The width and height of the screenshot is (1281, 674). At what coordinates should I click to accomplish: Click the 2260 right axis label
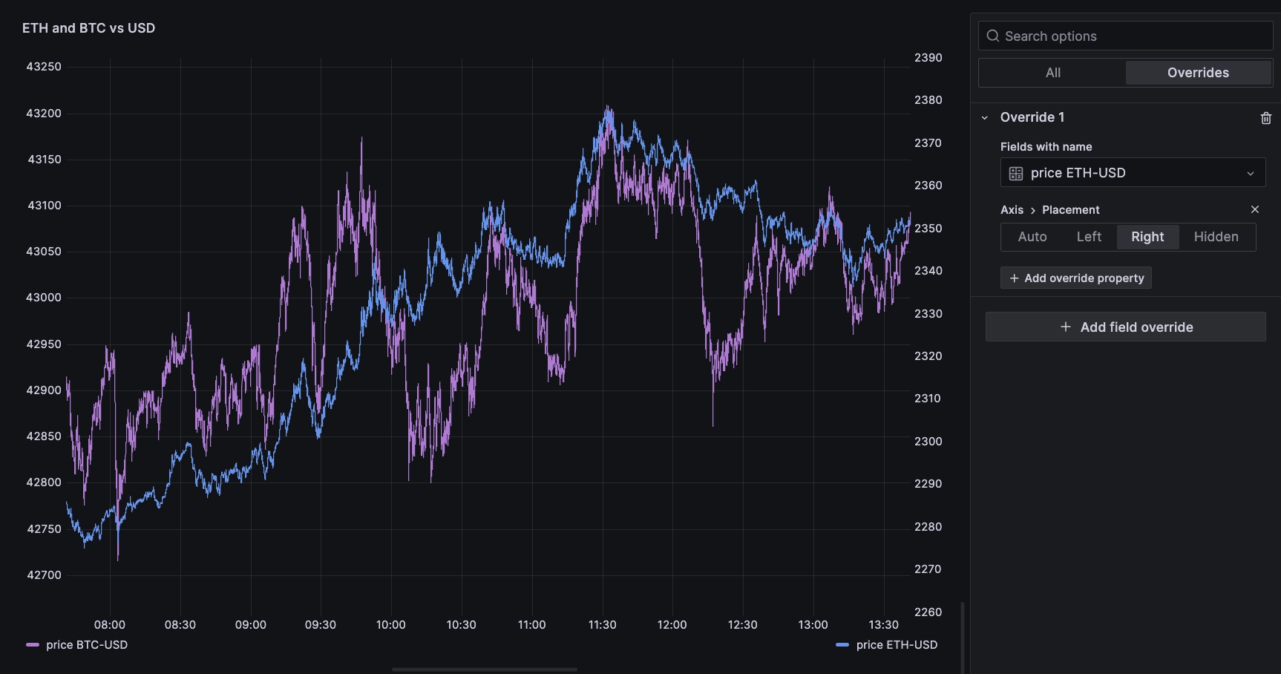928,612
